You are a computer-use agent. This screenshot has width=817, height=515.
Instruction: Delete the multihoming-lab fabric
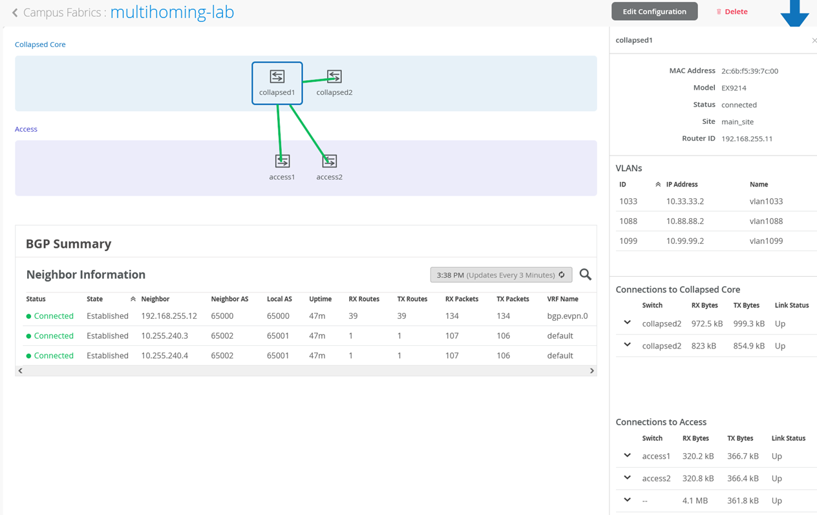732,12
